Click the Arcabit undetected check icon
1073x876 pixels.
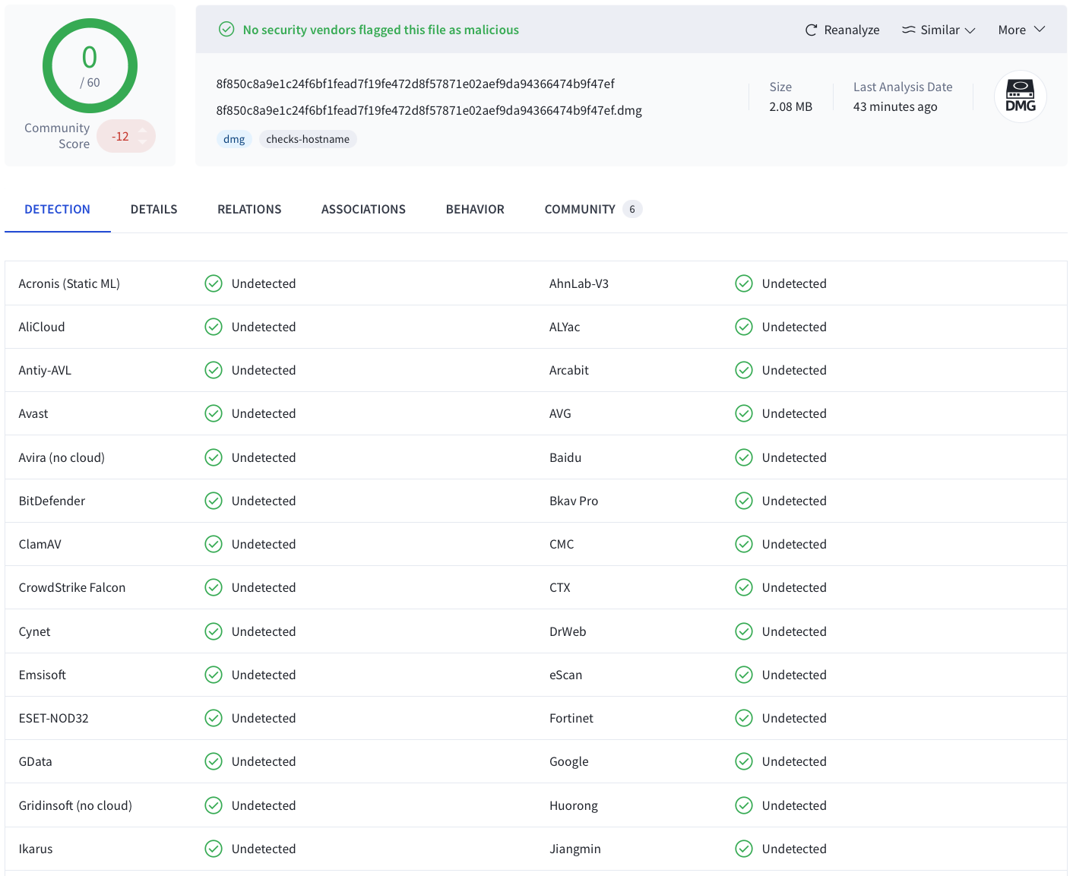[x=744, y=370]
